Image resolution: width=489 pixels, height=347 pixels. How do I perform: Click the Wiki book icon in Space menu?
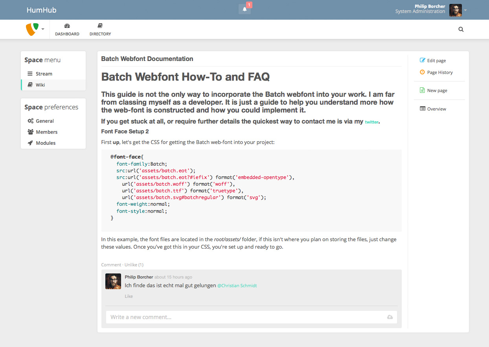tap(30, 85)
